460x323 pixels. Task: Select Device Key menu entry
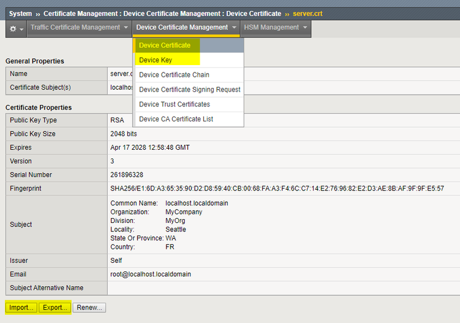tap(155, 60)
